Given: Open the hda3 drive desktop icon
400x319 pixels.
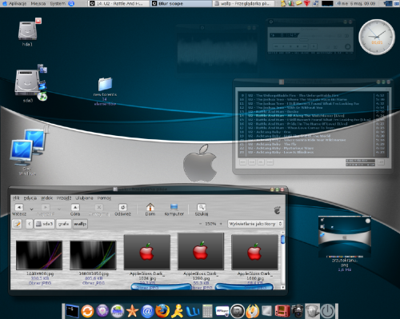Looking at the screenshot, I should [x=27, y=32].
